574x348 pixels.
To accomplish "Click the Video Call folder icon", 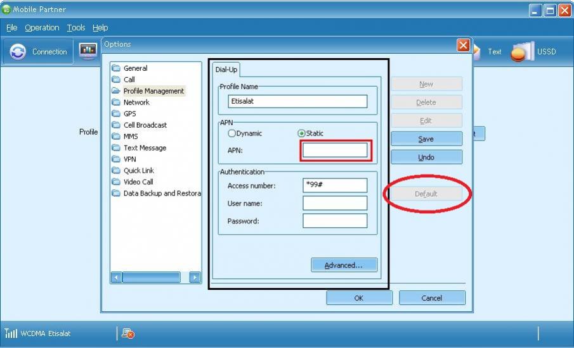I will click(x=116, y=182).
